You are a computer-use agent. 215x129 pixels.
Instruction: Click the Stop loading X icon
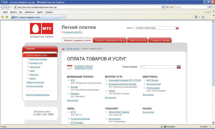coord(172,7)
